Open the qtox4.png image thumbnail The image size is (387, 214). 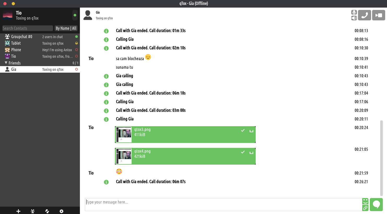click(x=124, y=156)
